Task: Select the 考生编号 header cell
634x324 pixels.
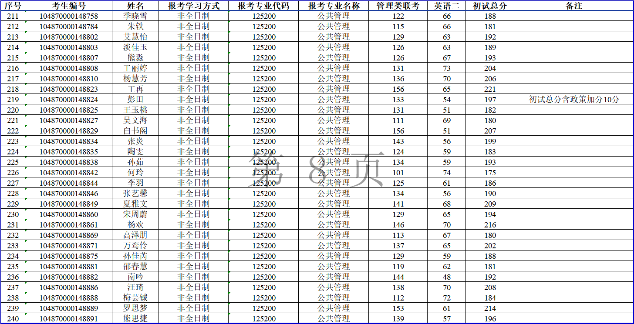Action: 69,6
